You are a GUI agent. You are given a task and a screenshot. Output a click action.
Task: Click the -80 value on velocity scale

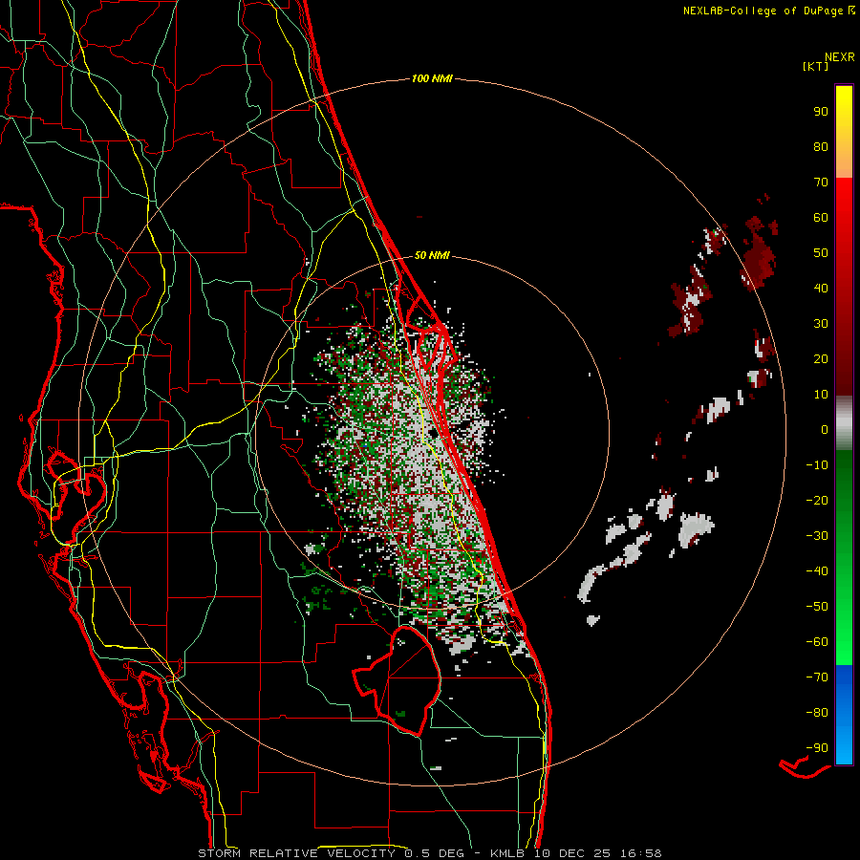pyautogui.click(x=817, y=713)
